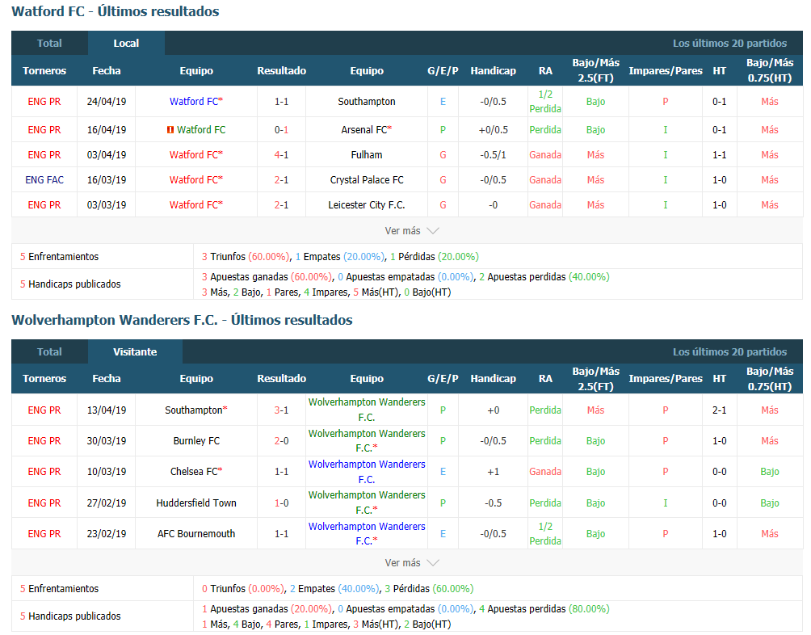Click the "Watford FC - Últimos resultados" heading
811x635 pixels.
coord(116,11)
